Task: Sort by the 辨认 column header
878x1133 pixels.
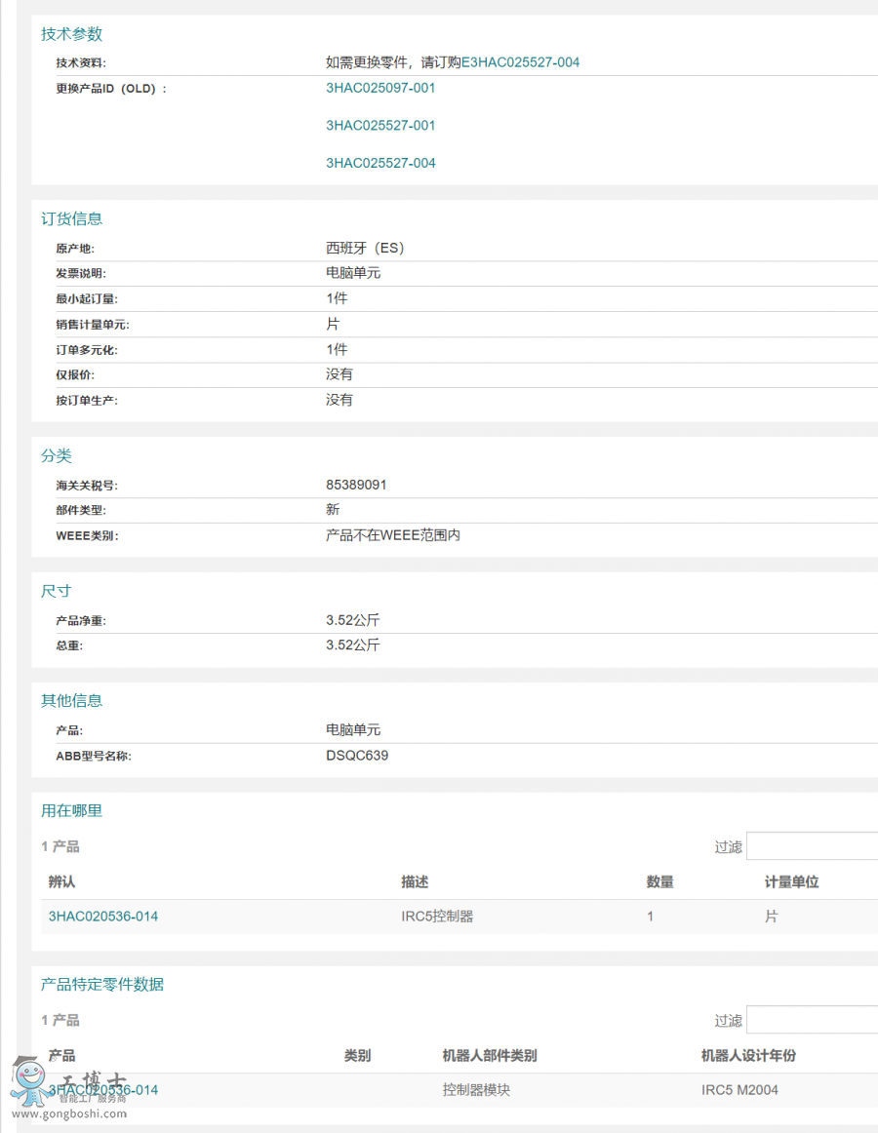Action: coord(62,881)
